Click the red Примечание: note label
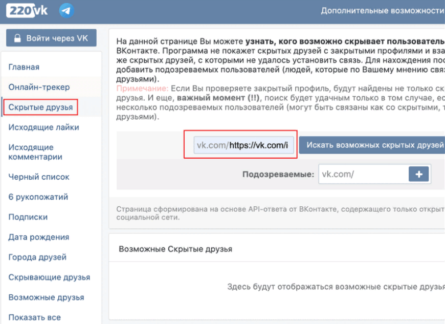The width and height of the screenshot is (445, 324). click(142, 89)
